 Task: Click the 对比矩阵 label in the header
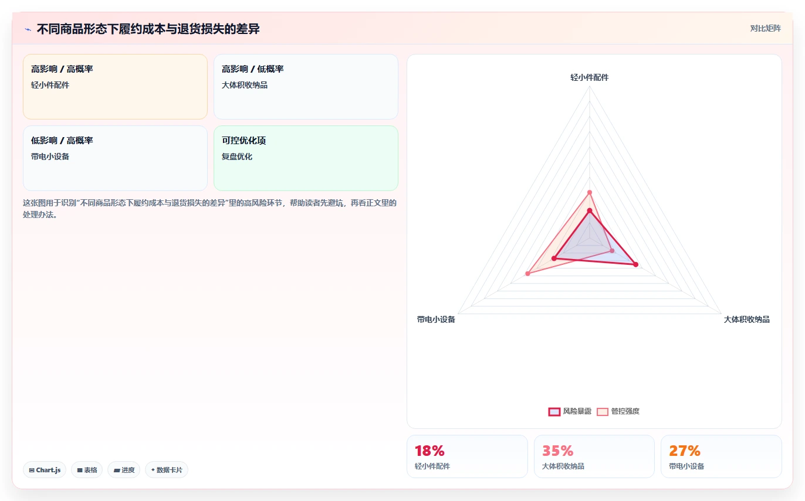(765, 28)
